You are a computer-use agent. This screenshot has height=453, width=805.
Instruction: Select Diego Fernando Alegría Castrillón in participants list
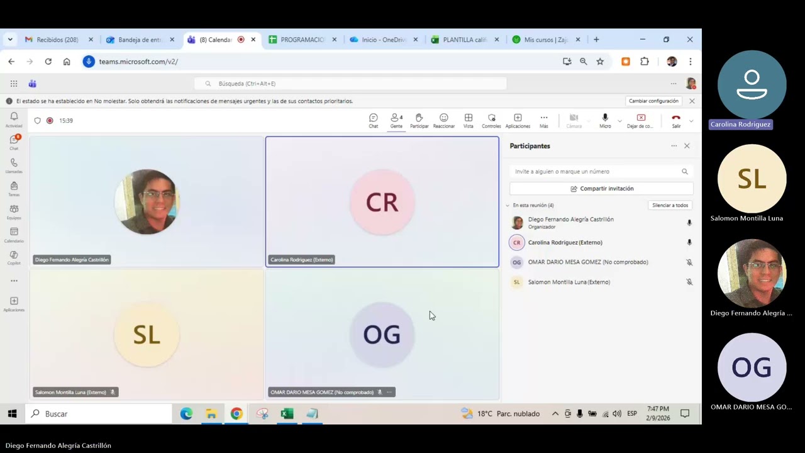[601, 223]
